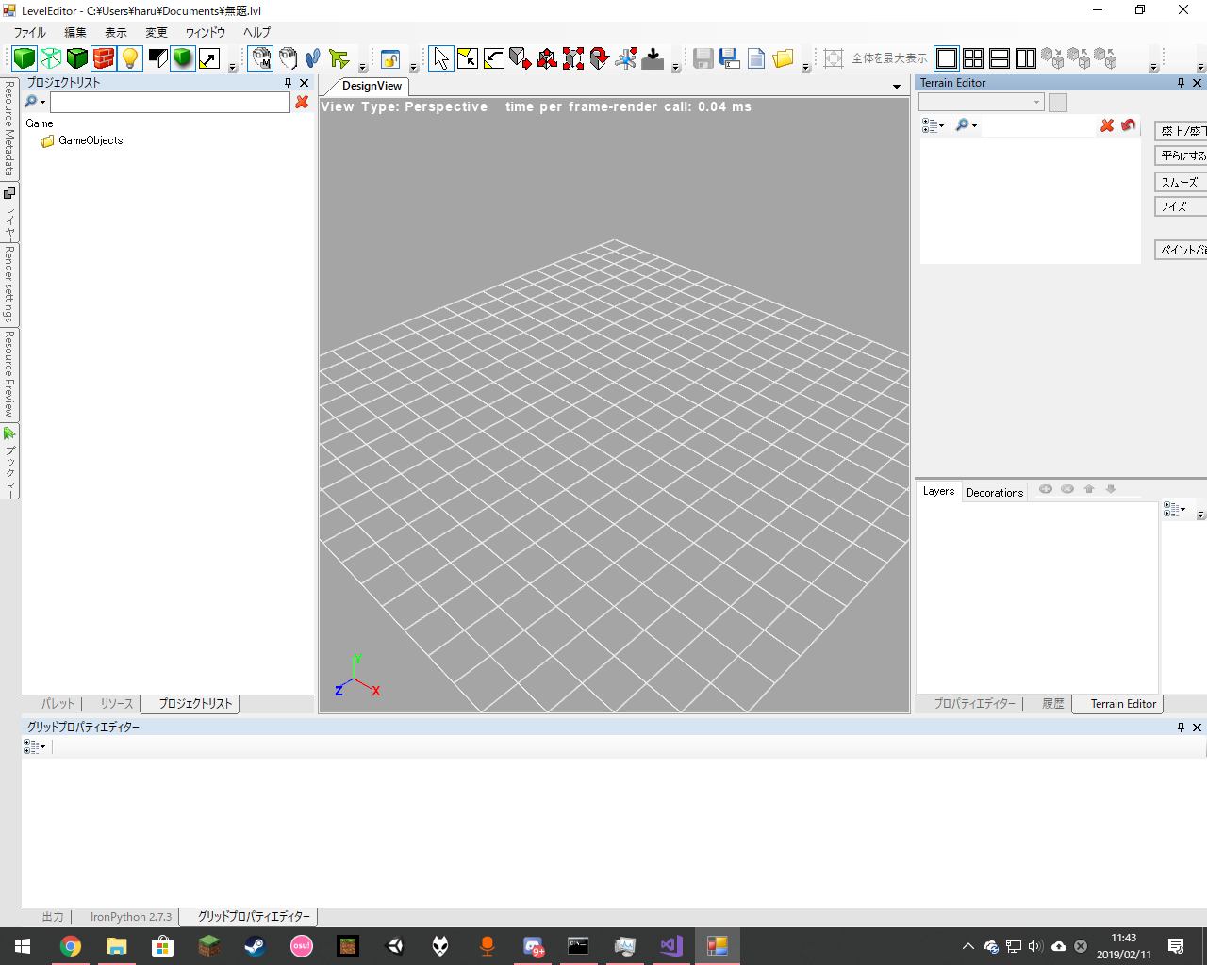Image resolution: width=1207 pixels, height=965 pixels.
Task: Toggle the light bulb lighting icon
Action: (x=130, y=58)
